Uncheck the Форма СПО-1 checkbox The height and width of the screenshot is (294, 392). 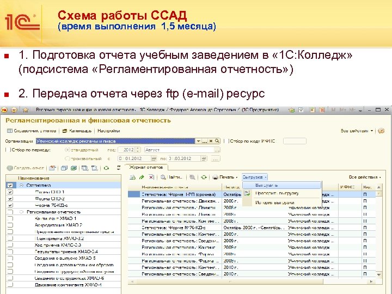coord(10,192)
